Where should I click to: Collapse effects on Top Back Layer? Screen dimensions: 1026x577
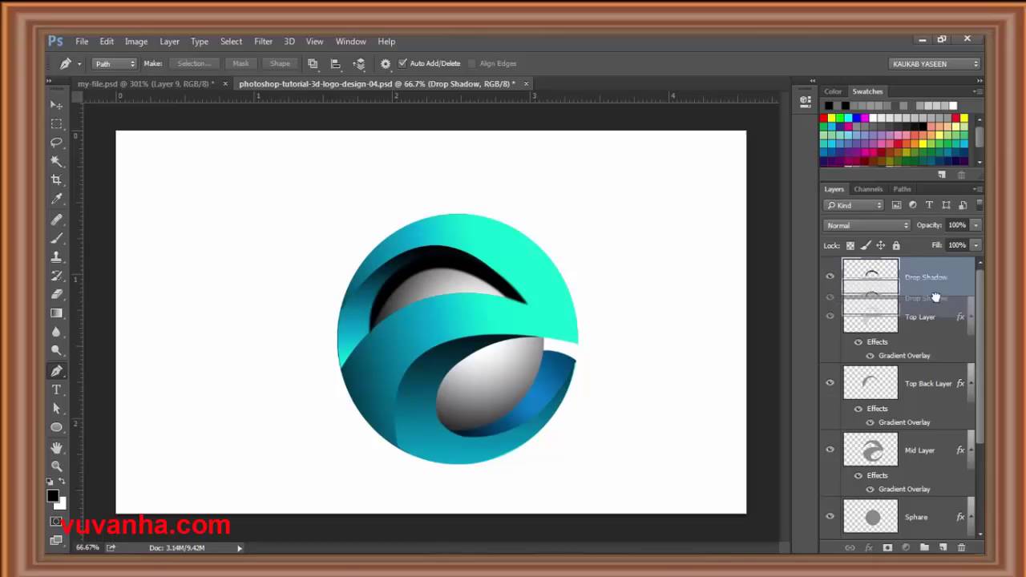(x=971, y=383)
